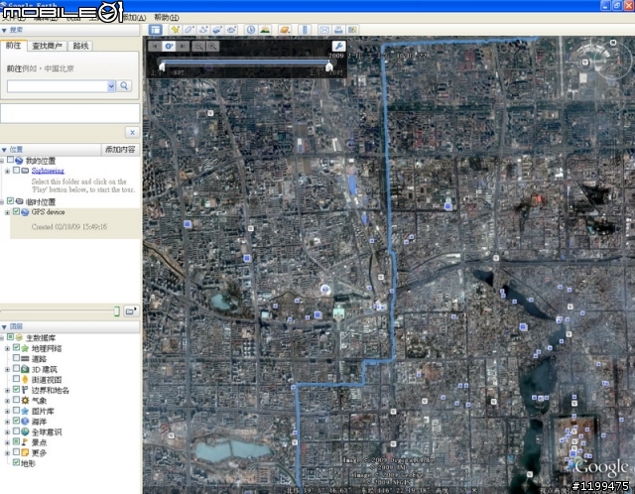Disable the 边界和地名 layer checkbox
Image resolution: width=635 pixels, height=494 pixels.
click(x=16, y=389)
